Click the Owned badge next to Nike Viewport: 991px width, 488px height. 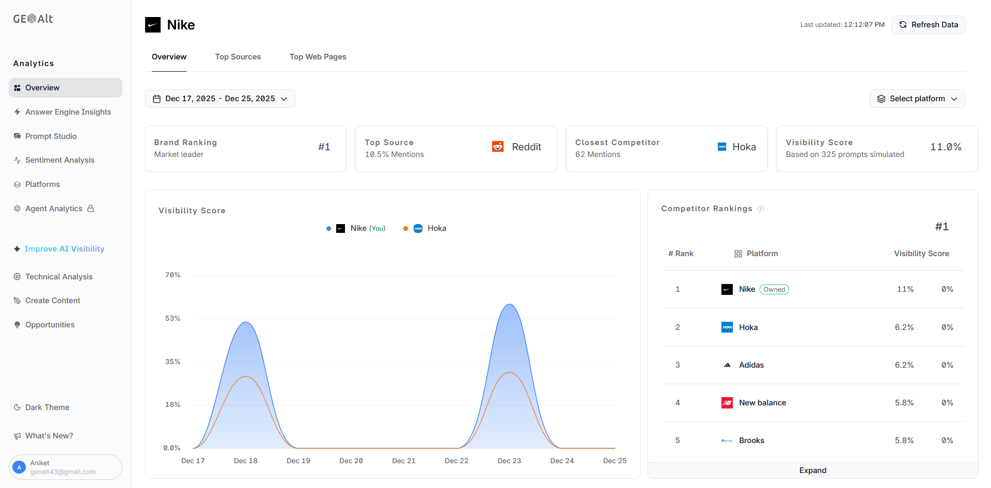click(x=774, y=290)
